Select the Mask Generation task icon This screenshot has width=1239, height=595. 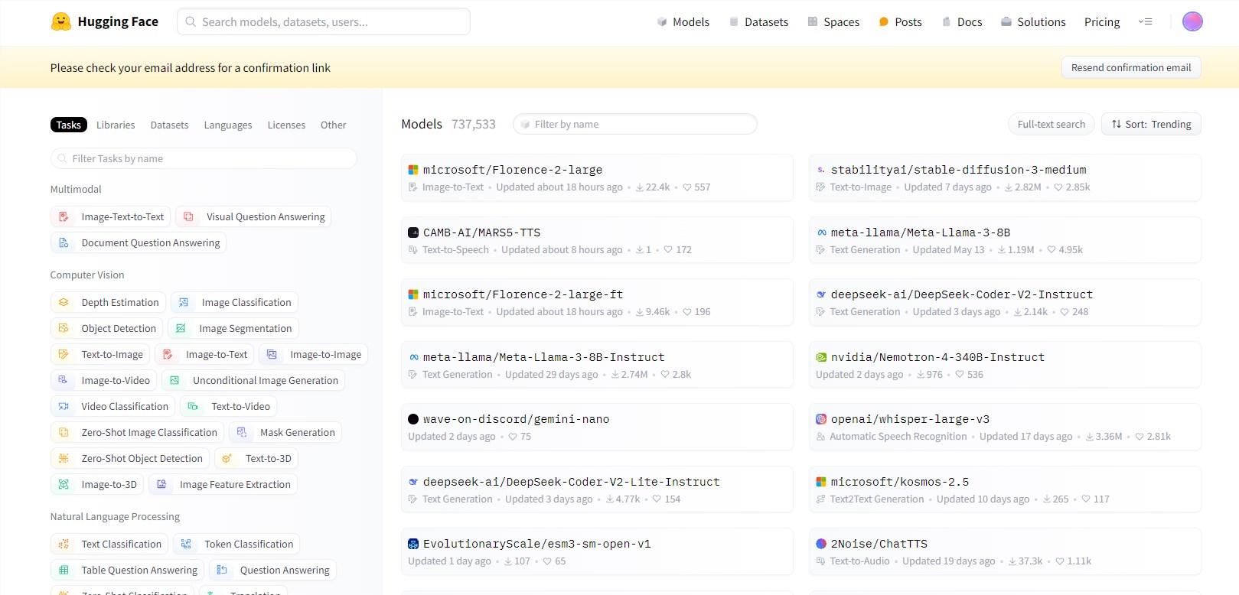point(243,433)
